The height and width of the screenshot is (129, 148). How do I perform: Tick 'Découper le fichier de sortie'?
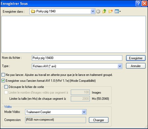point(6,87)
